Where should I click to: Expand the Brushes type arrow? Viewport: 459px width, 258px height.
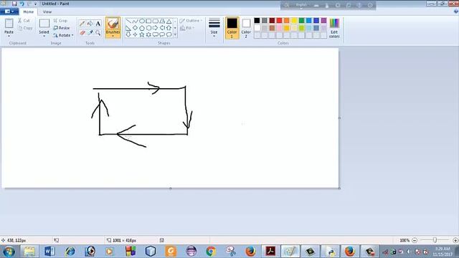pos(113,36)
